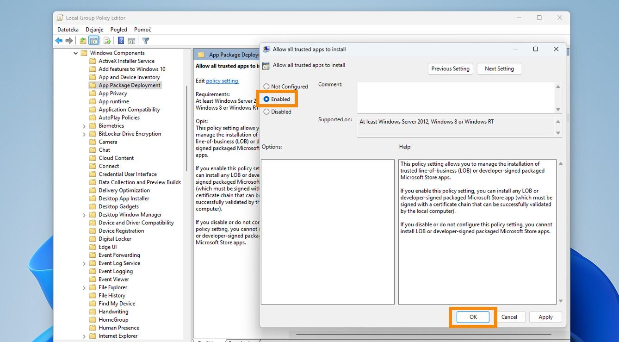
Task: Select App Package Deployment in tree
Action: 130,85
